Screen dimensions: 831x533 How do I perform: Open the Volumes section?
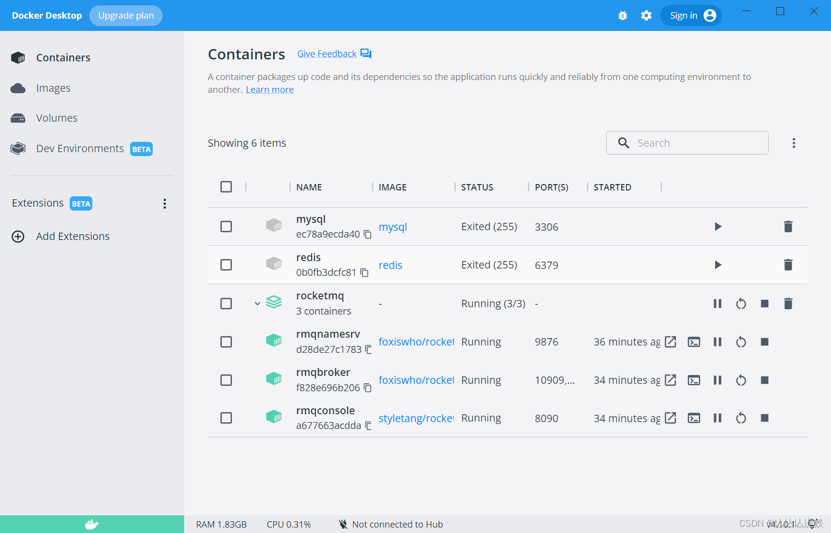(x=56, y=118)
